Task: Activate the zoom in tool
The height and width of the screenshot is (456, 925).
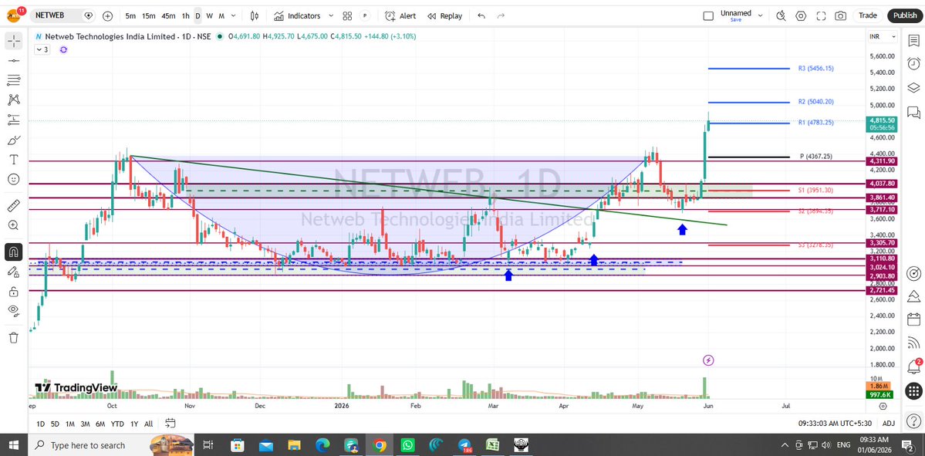Action: [14, 225]
